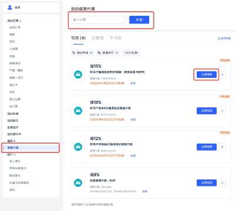Click the car icon on 減12% coupon
The width and height of the screenshot is (236, 211).
pos(78,147)
